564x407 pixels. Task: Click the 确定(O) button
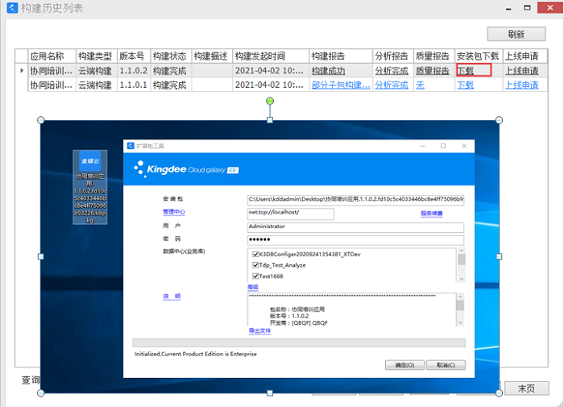(x=405, y=364)
